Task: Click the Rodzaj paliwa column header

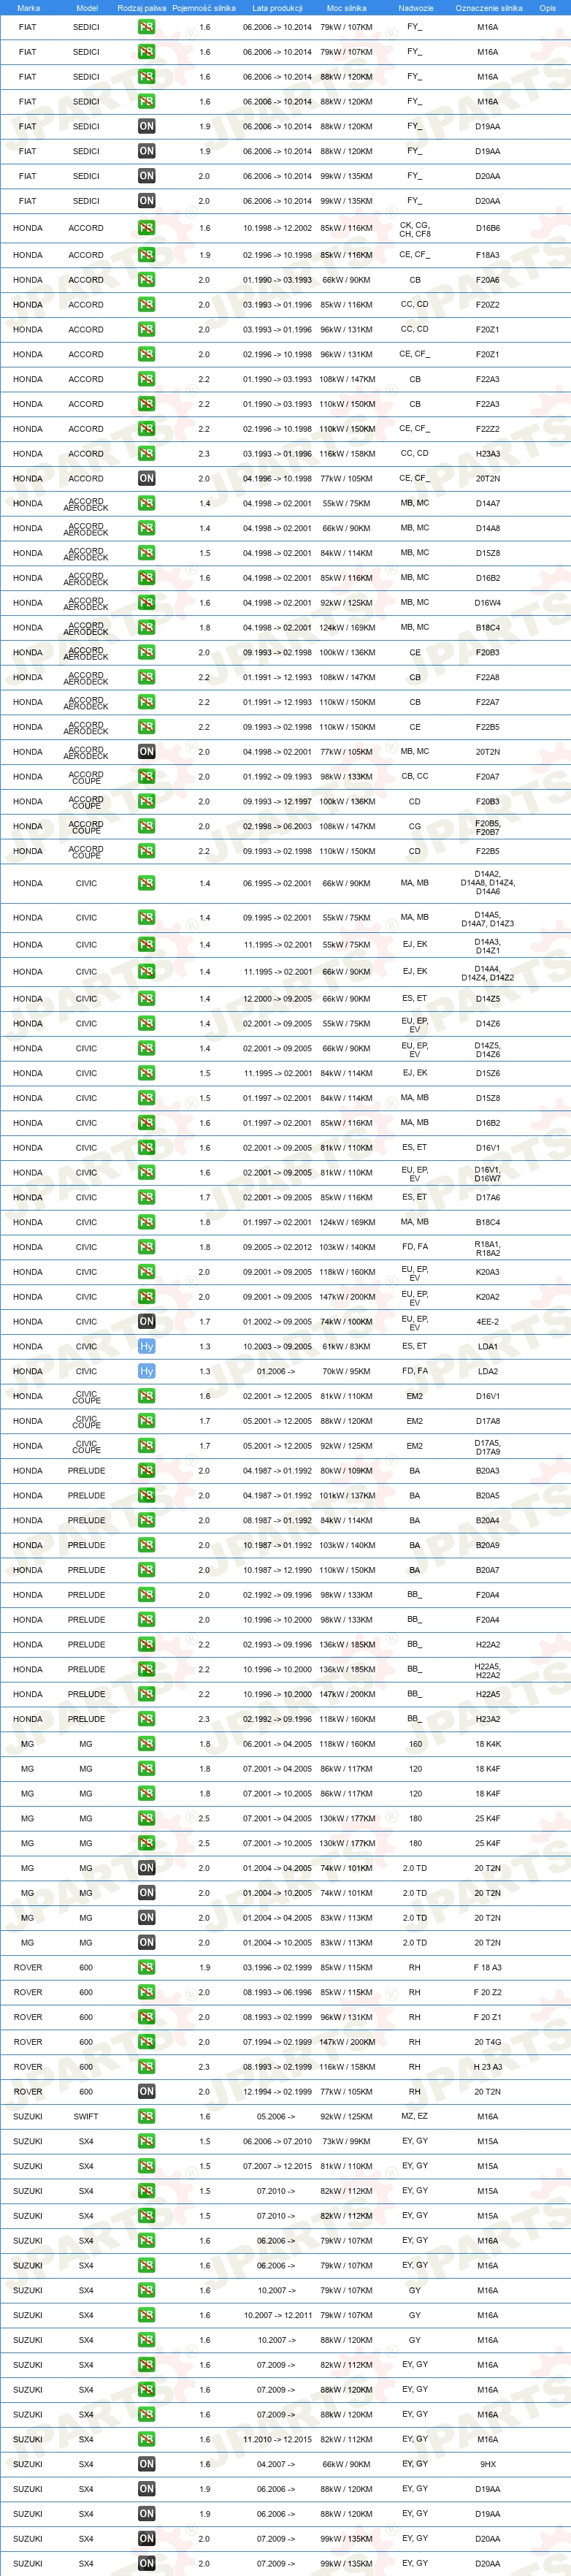Action: click(142, 8)
